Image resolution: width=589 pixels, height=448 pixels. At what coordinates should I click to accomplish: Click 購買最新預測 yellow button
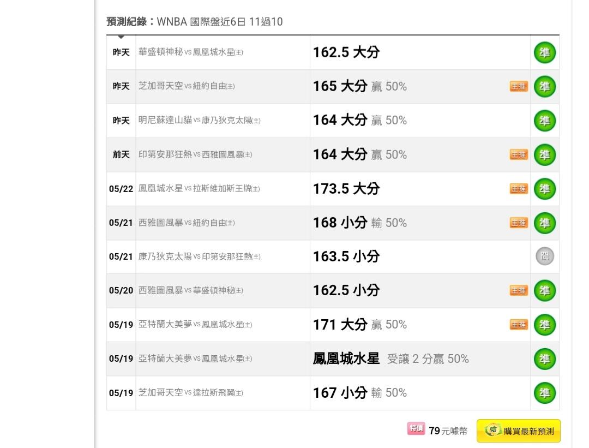[x=519, y=431]
